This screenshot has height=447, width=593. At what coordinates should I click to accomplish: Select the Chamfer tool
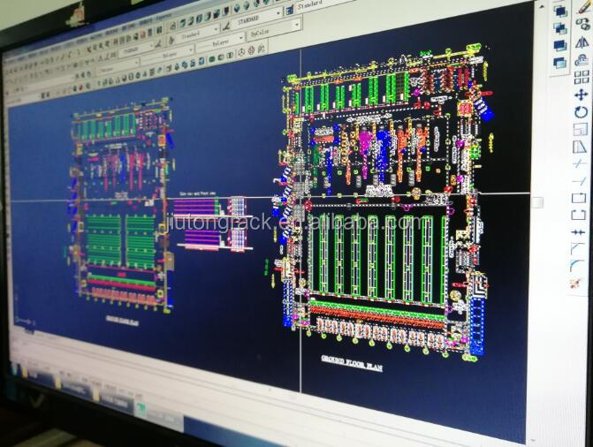577,248
